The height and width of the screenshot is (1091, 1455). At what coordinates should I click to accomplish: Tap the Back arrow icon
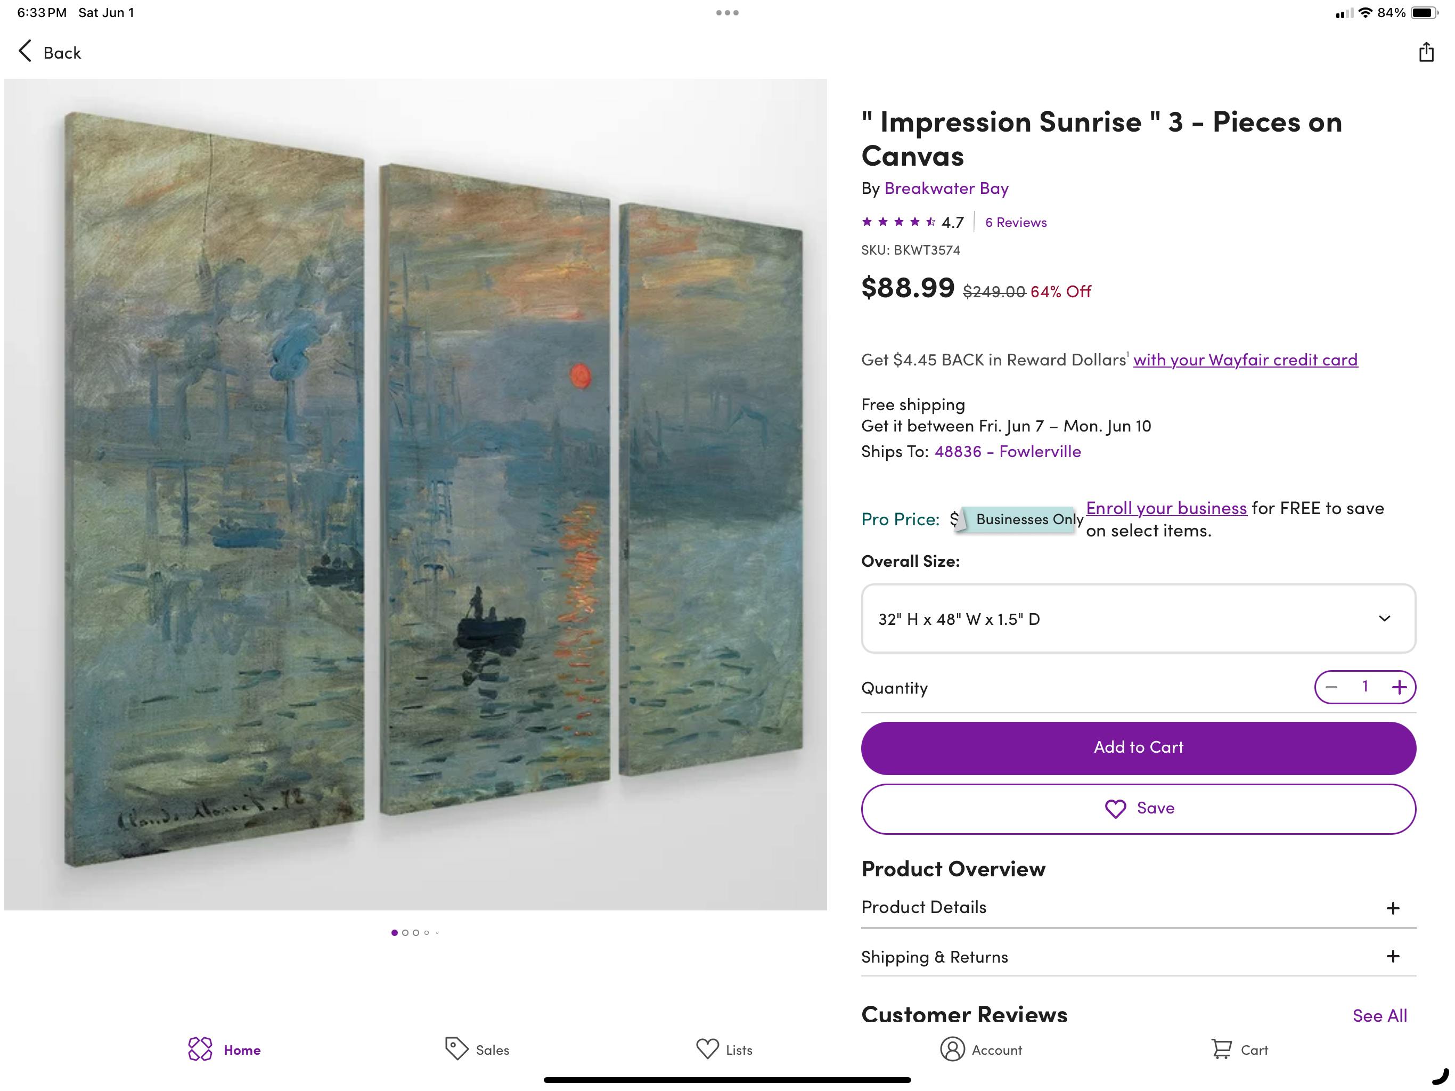[x=26, y=51]
